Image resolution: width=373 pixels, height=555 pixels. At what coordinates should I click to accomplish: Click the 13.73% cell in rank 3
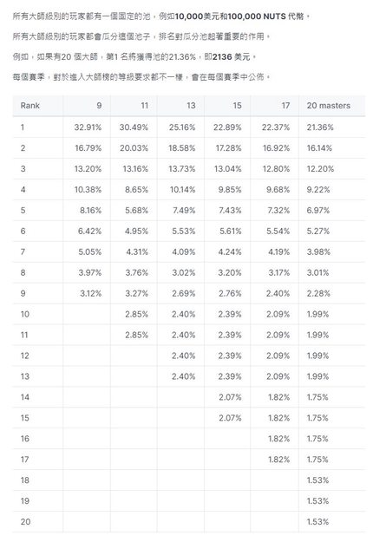pos(182,169)
